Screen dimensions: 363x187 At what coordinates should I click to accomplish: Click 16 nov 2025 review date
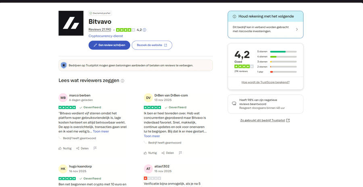(x=78, y=171)
